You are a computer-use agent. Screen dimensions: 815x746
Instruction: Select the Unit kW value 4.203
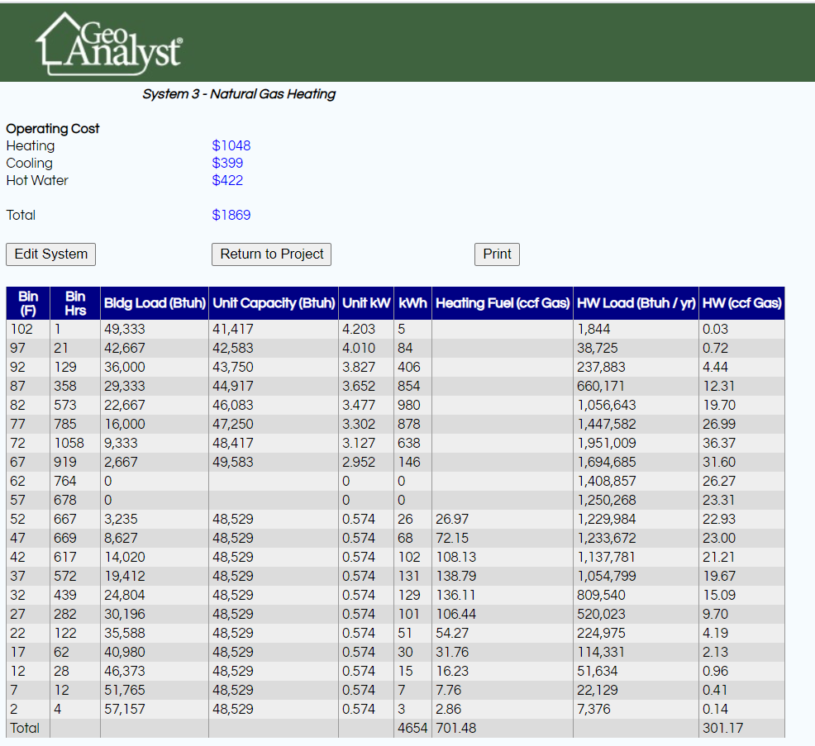[359, 330]
